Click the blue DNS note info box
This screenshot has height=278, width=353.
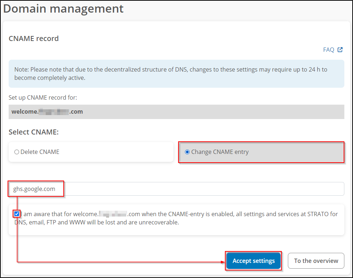176,73
